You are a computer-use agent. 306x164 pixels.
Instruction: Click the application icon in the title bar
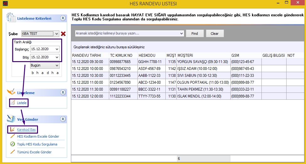(x=4, y=4)
